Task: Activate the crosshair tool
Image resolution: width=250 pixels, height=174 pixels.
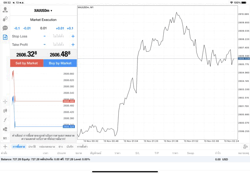Action: (x=5, y=102)
